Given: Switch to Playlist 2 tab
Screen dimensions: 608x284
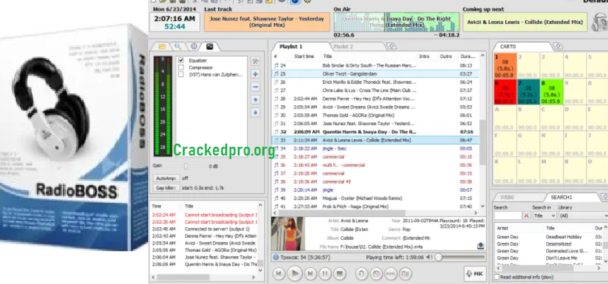Looking at the screenshot, I should (343, 47).
